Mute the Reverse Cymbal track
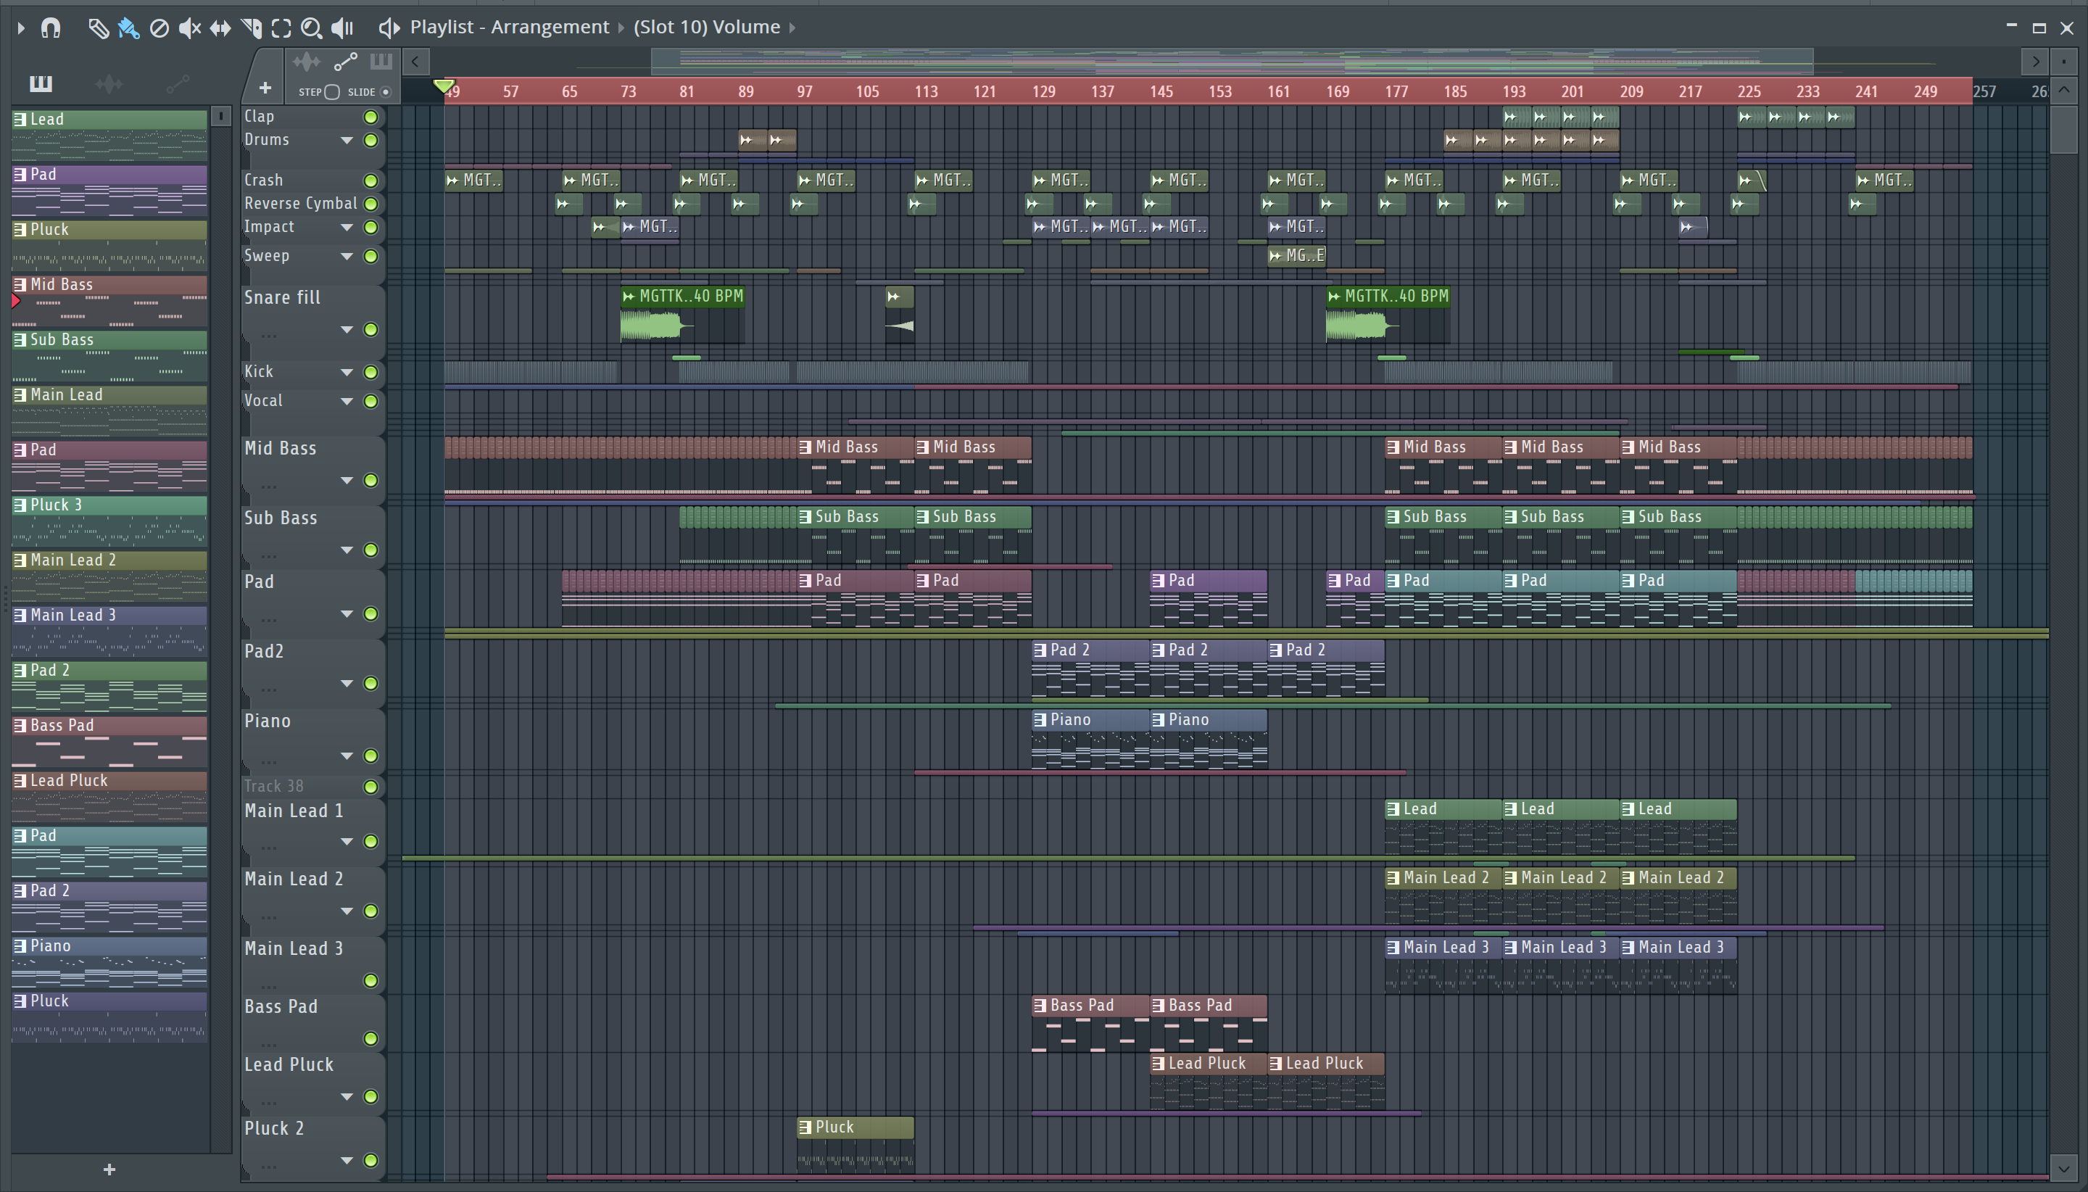Screen dimensions: 2088x1192 [x=370, y=204]
